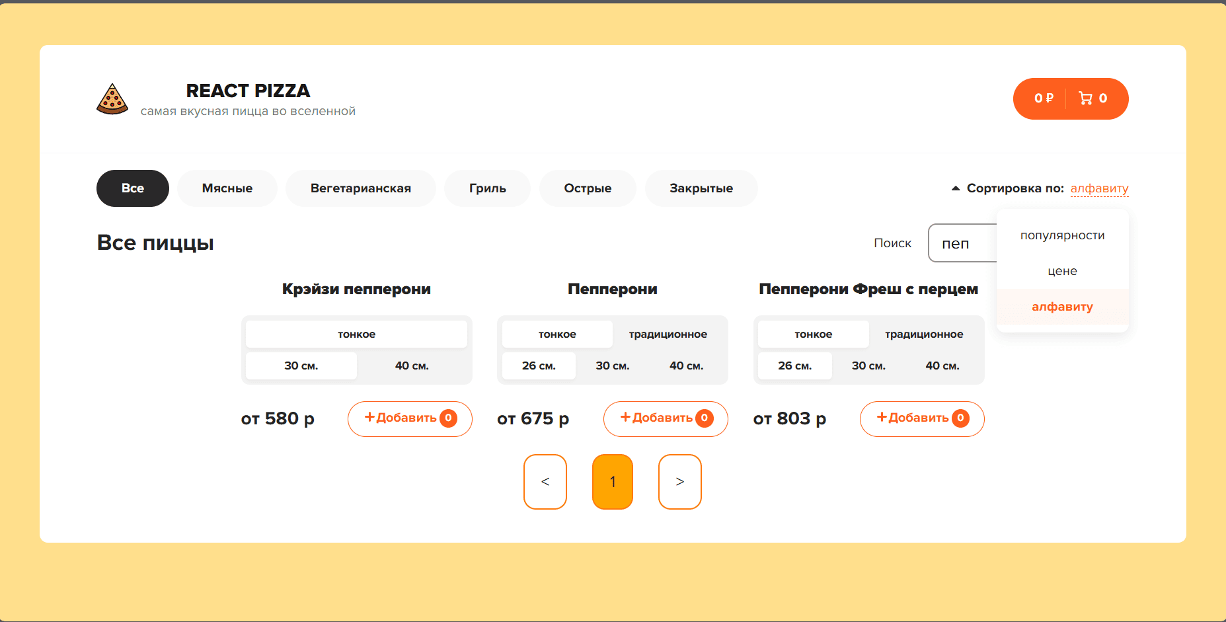Choose традиционное dough for Пепперони Фреш
This screenshot has height=622, width=1226.
pyautogui.click(x=923, y=334)
